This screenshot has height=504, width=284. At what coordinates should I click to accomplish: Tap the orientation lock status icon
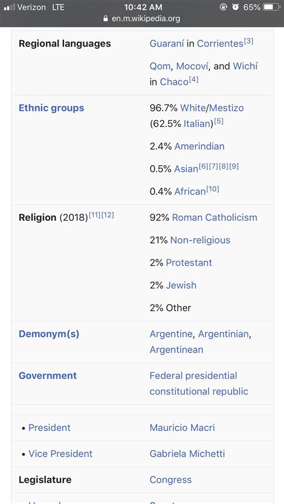(x=223, y=7)
